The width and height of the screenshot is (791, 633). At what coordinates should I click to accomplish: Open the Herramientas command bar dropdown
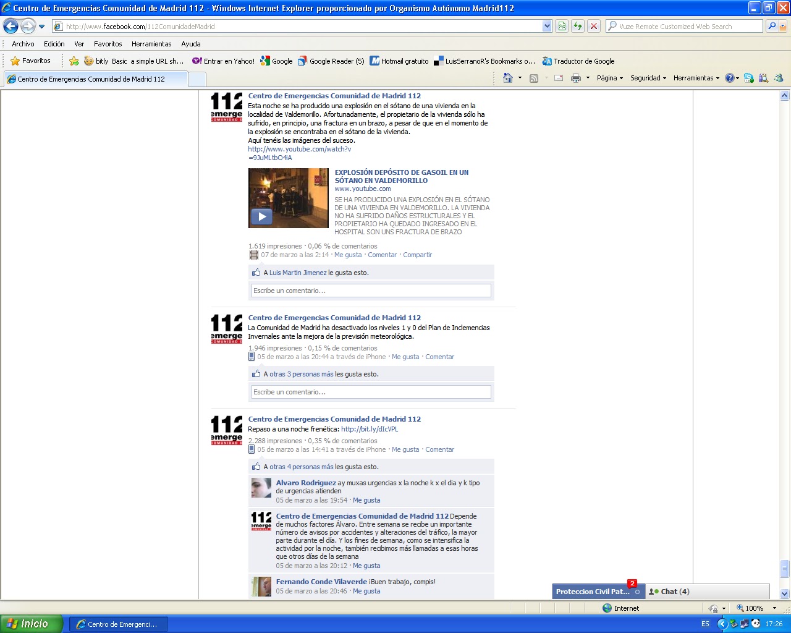click(x=696, y=78)
